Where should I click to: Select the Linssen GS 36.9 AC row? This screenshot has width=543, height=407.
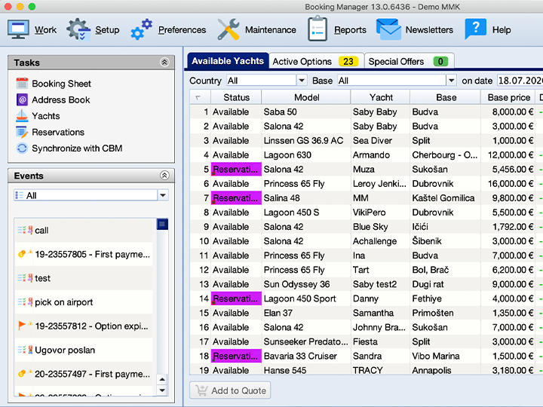367,140
